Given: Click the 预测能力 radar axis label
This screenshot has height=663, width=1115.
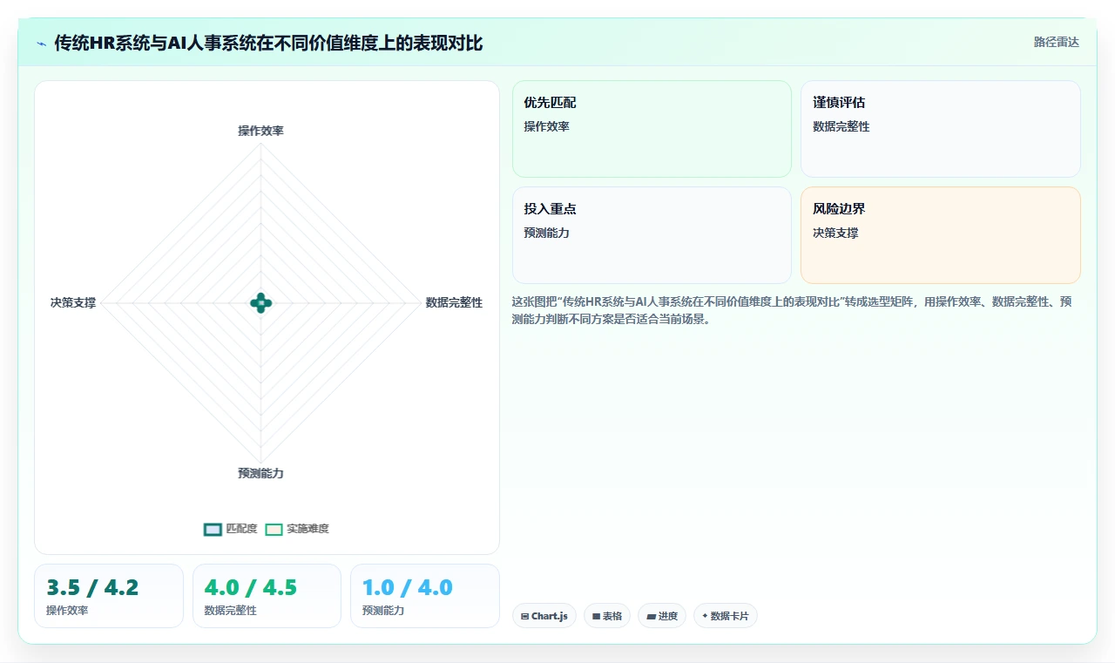Looking at the screenshot, I should click(260, 473).
